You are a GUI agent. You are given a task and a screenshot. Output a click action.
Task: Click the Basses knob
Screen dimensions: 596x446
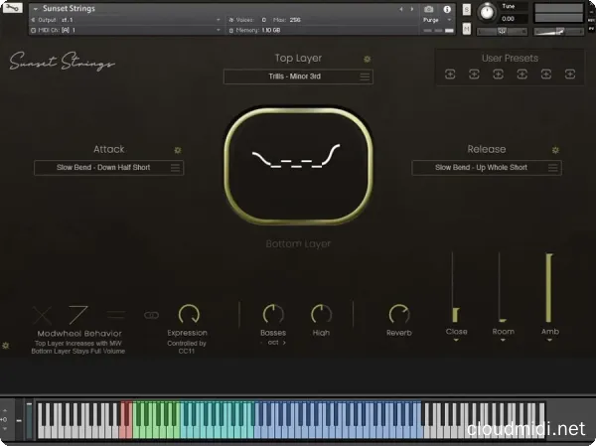pos(273,315)
